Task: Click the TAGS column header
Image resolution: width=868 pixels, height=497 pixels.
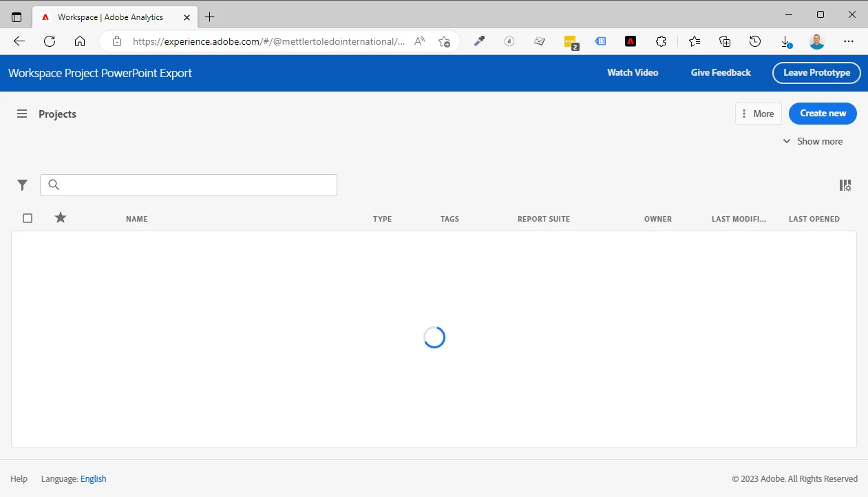Action: 449,219
